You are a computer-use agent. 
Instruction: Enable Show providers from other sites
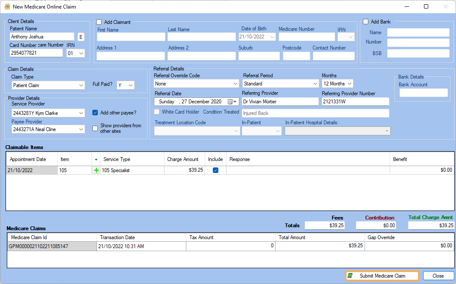(x=95, y=128)
